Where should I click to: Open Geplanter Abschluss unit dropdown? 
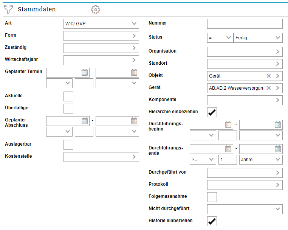coord(117,131)
